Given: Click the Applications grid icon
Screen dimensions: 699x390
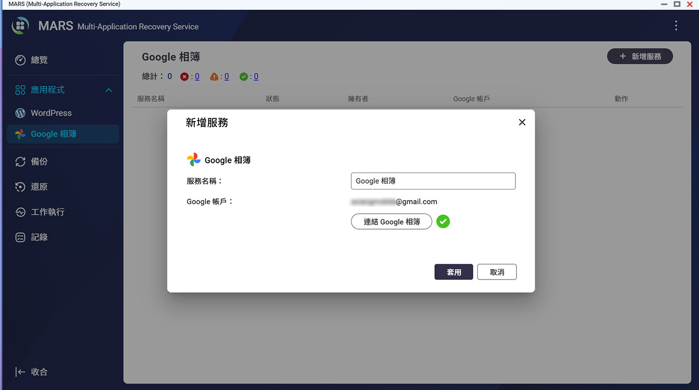Looking at the screenshot, I should click(x=20, y=90).
